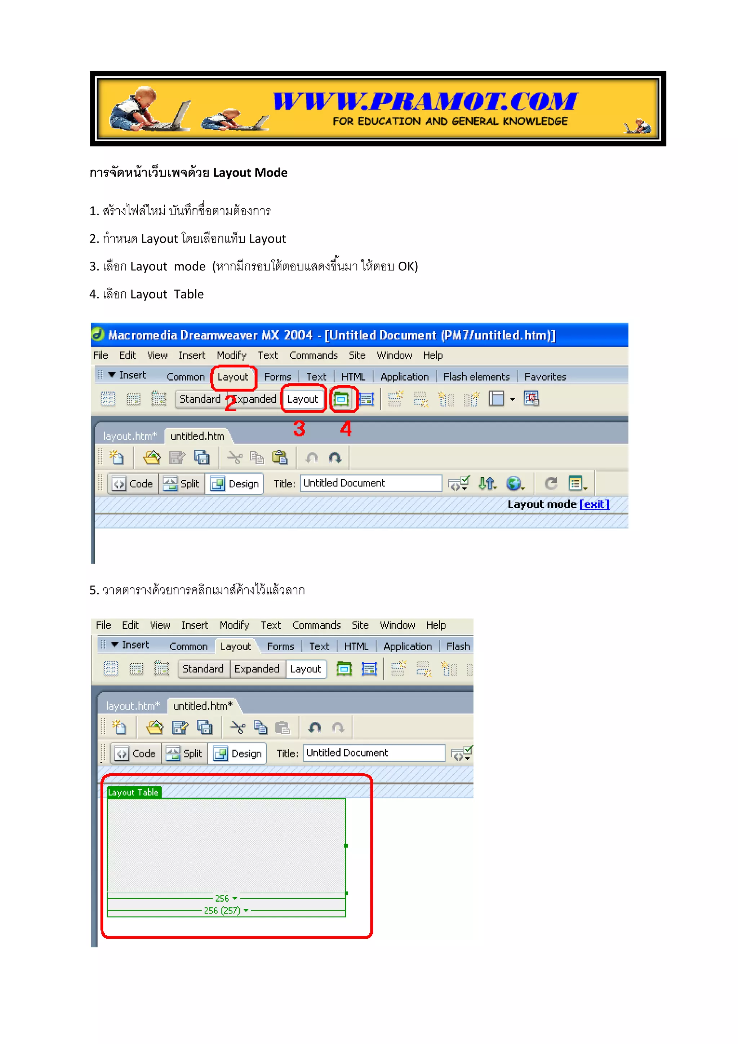
Task: Click the Refresh Design View icon
Action: tap(551, 483)
